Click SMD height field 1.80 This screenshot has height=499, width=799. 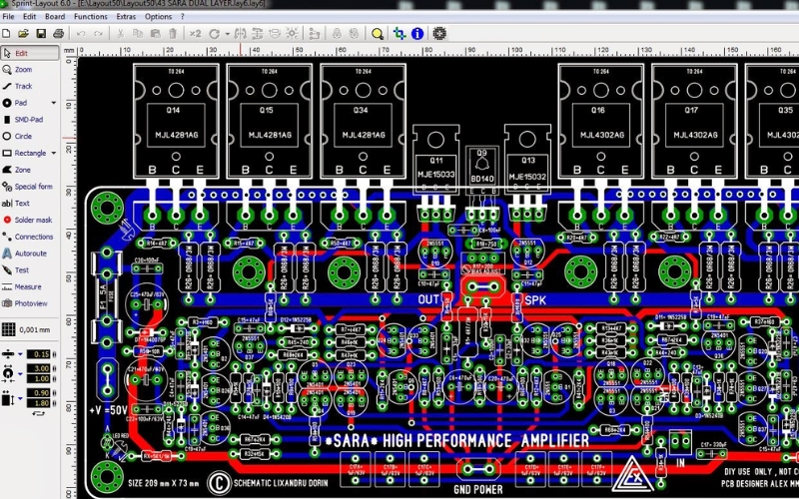click(x=38, y=403)
